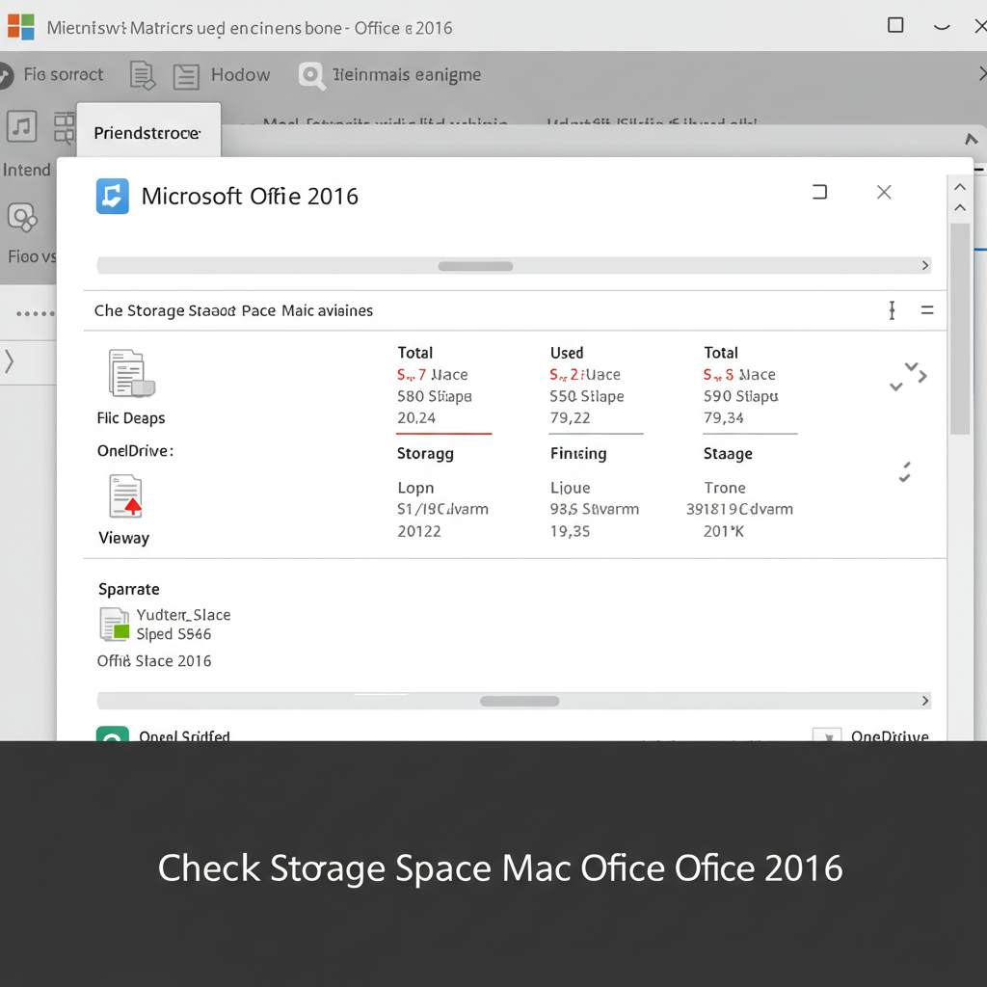Click the Lioue entry under Fineing

[x=571, y=488]
